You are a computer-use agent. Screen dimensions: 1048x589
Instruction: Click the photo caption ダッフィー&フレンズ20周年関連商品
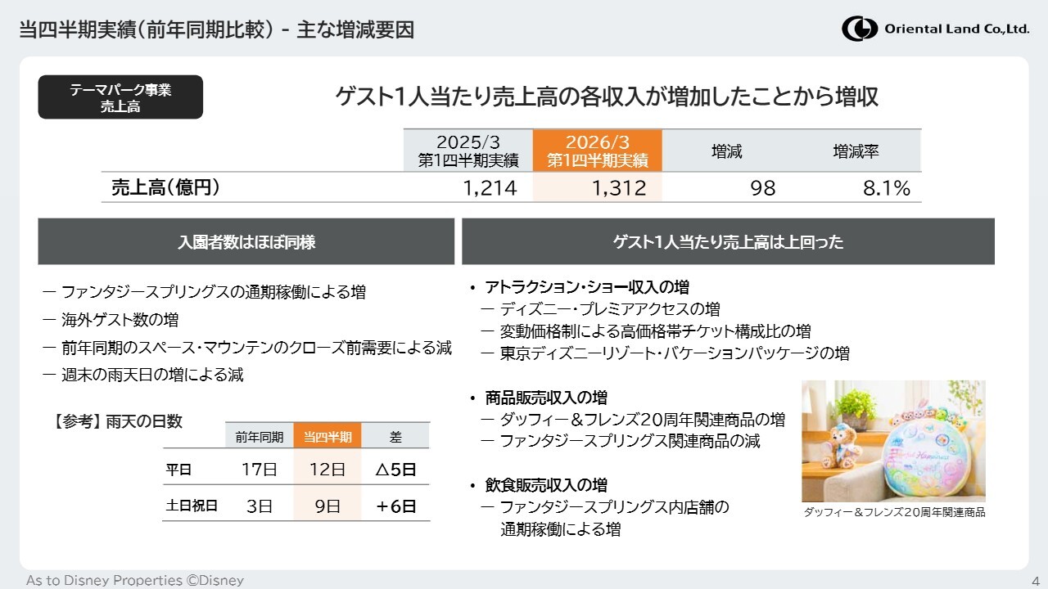tap(894, 512)
